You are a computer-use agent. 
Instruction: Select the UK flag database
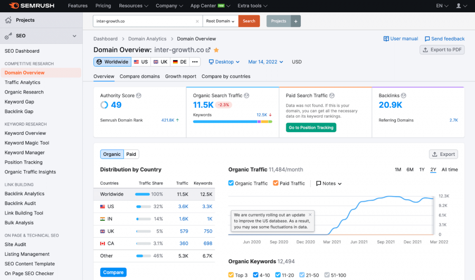point(160,62)
